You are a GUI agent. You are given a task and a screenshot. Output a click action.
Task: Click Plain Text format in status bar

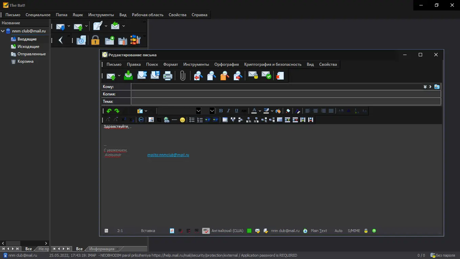click(319, 231)
